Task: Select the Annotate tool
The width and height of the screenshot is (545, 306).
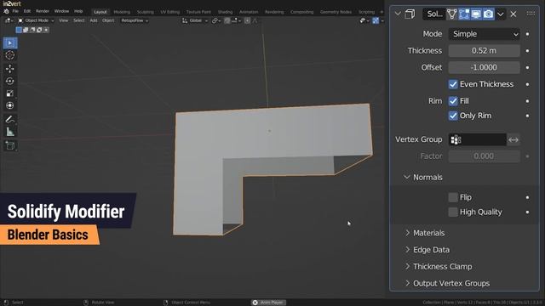Action: [x=10, y=119]
